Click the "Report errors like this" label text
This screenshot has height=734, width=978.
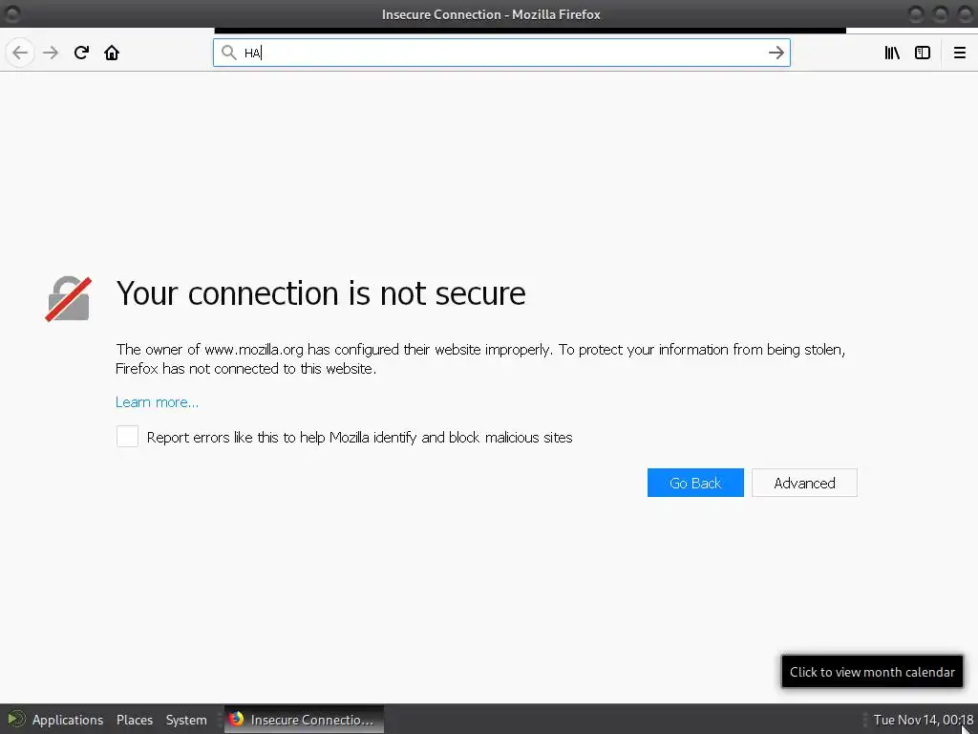pos(359,438)
